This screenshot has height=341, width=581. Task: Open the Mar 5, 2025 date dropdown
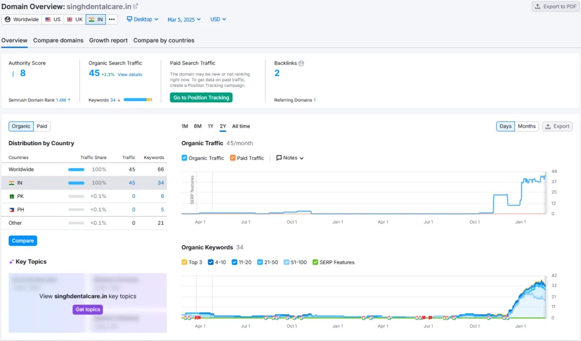click(x=184, y=19)
